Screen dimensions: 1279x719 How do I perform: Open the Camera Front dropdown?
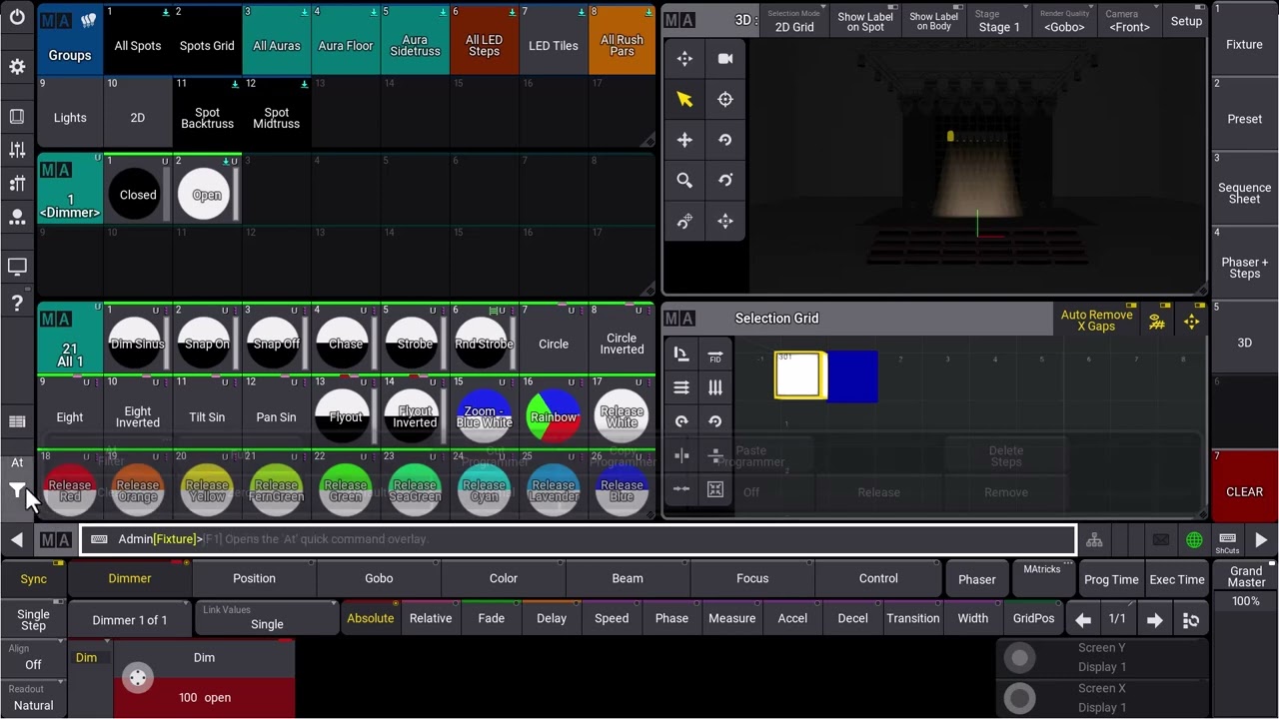tap(1129, 21)
